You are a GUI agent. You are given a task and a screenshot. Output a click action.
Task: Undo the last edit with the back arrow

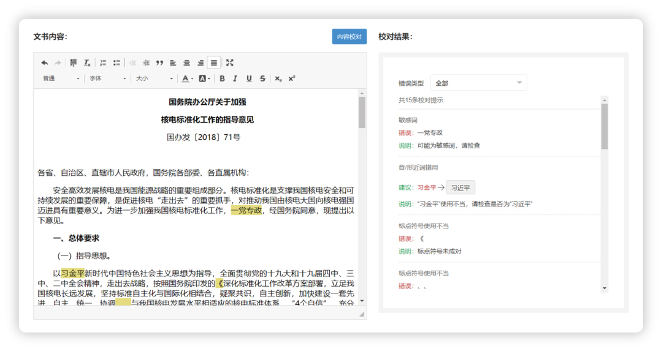(44, 62)
